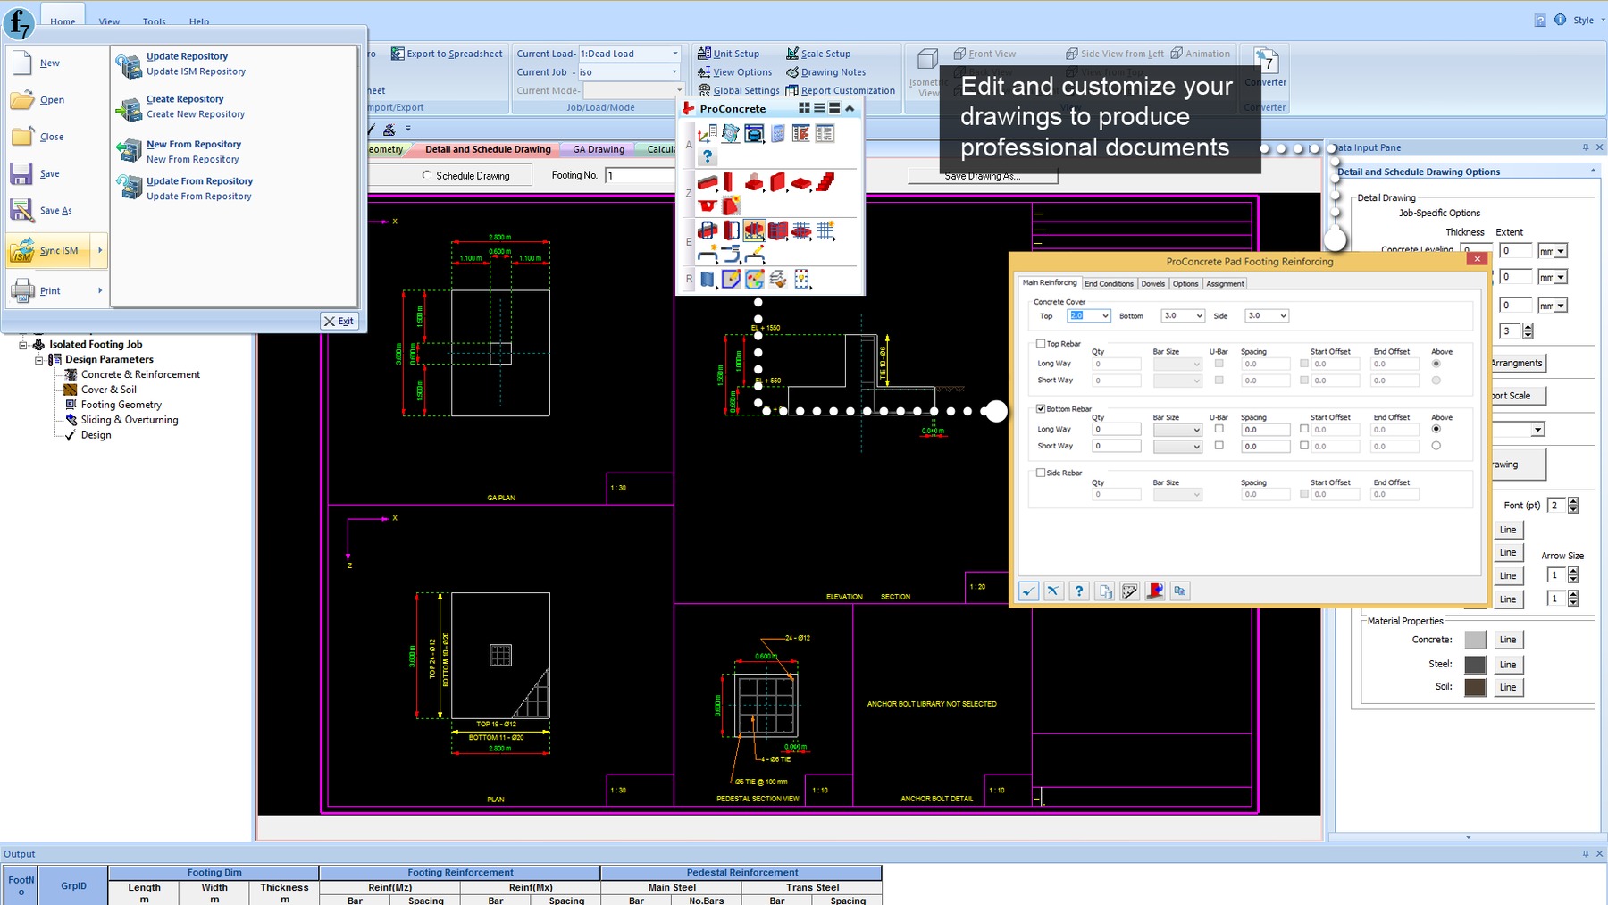Click the calculator icon in ProConcrete palette
This screenshot has height=905, width=1608.
(x=778, y=133)
